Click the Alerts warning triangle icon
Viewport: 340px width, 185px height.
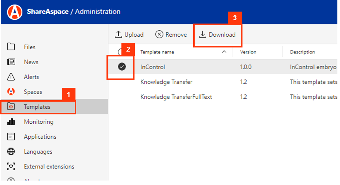pos(11,77)
